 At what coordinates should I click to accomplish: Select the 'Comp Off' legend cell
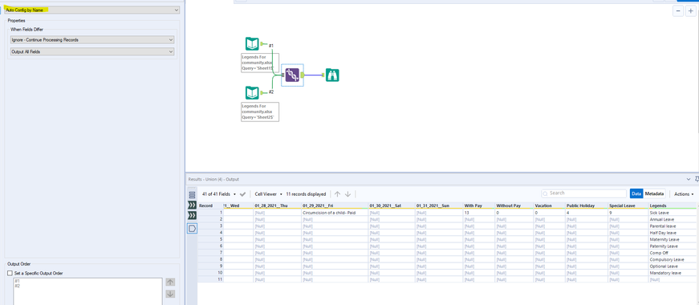click(x=672, y=253)
